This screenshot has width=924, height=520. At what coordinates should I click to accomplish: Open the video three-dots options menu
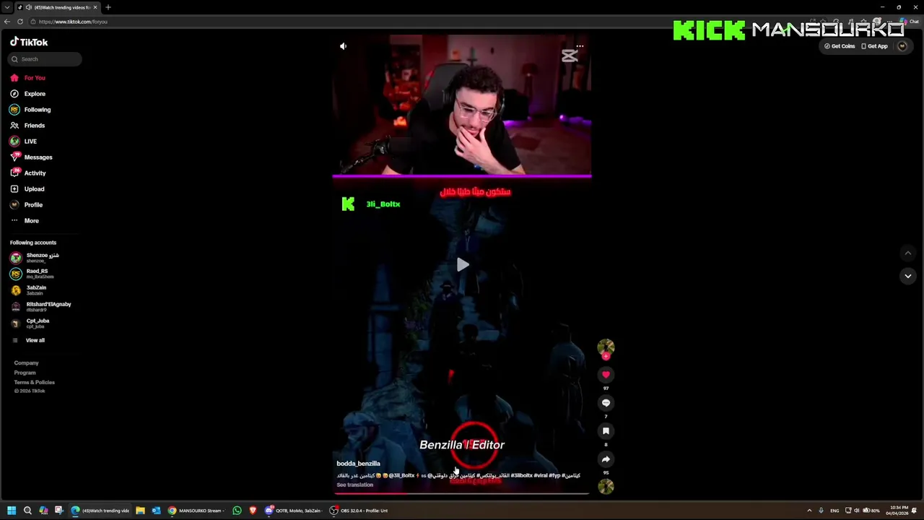(x=580, y=46)
